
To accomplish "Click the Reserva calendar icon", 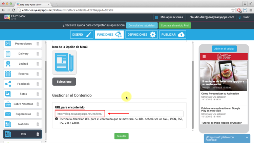I will point(8,74).
